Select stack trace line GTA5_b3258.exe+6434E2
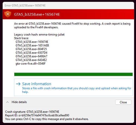 tap(31, 60)
